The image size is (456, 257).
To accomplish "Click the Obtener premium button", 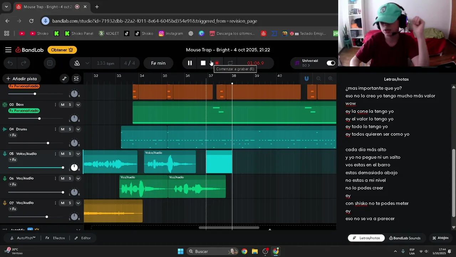I will pos(62,50).
